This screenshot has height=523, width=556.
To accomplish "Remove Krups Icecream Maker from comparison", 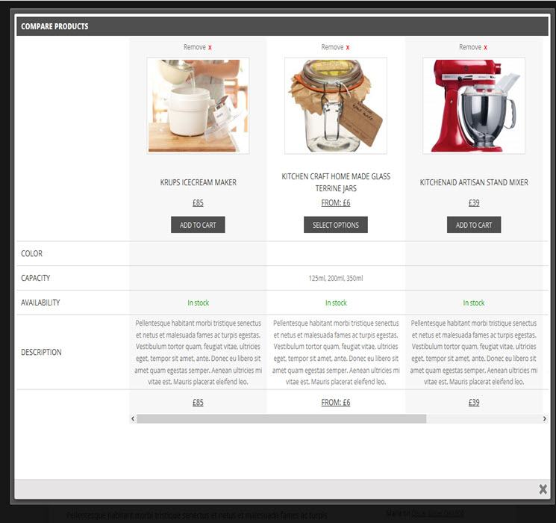I will (x=198, y=47).
